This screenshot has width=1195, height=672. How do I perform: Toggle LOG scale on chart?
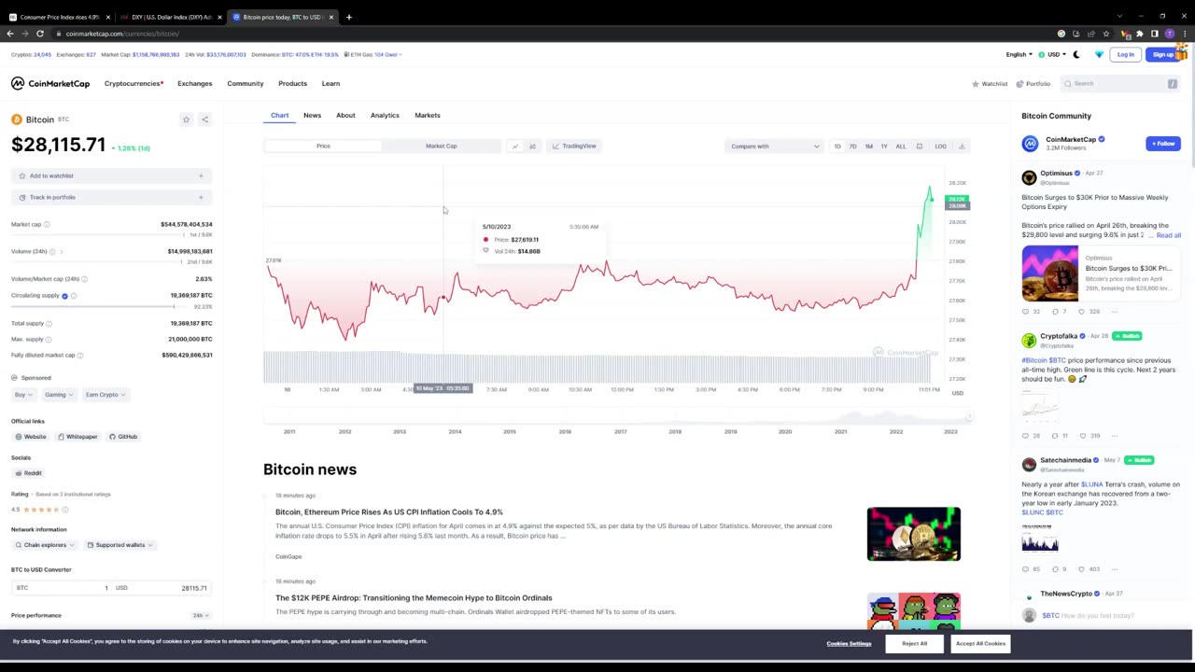(940, 146)
